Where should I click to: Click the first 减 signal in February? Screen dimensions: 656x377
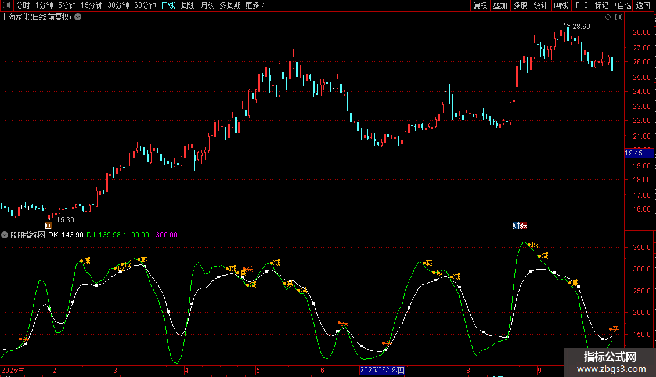tap(86, 260)
